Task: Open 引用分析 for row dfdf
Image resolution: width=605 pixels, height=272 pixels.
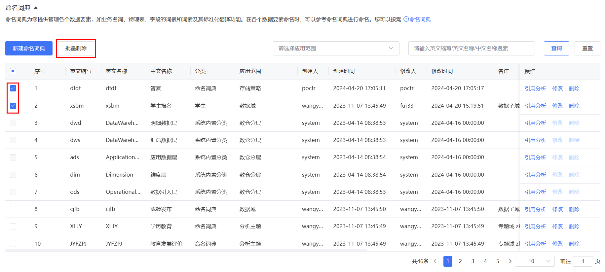Action: pyautogui.click(x=535, y=88)
